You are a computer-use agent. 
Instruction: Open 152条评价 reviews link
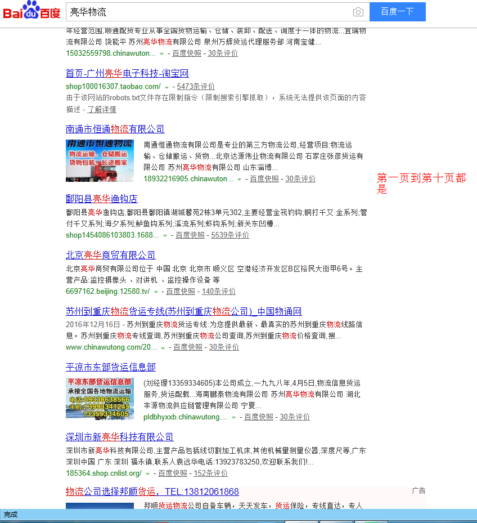(x=211, y=473)
